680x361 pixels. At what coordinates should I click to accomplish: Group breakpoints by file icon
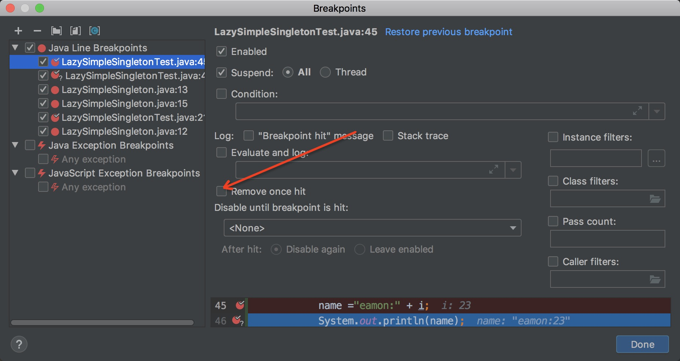(x=76, y=31)
